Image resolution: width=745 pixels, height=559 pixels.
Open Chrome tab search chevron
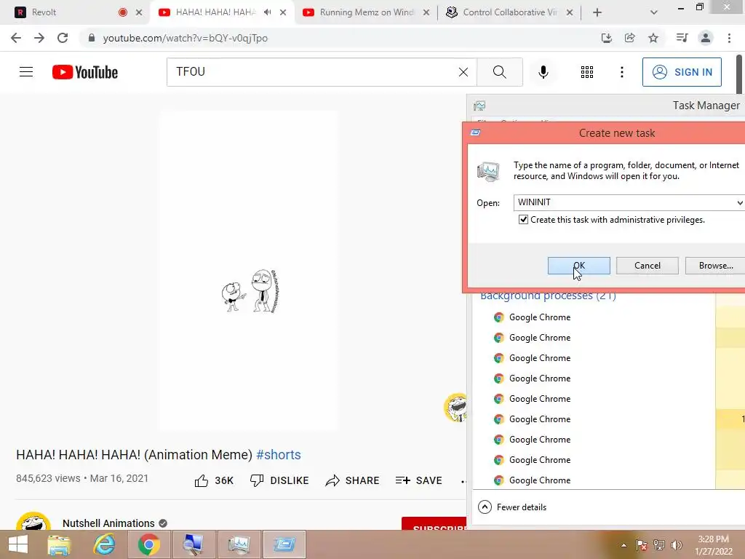(654, 13)
